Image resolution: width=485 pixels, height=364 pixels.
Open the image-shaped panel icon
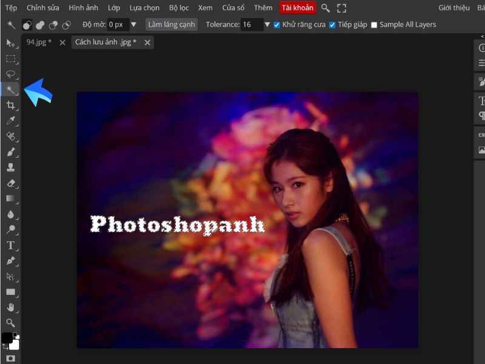point(481,150)
